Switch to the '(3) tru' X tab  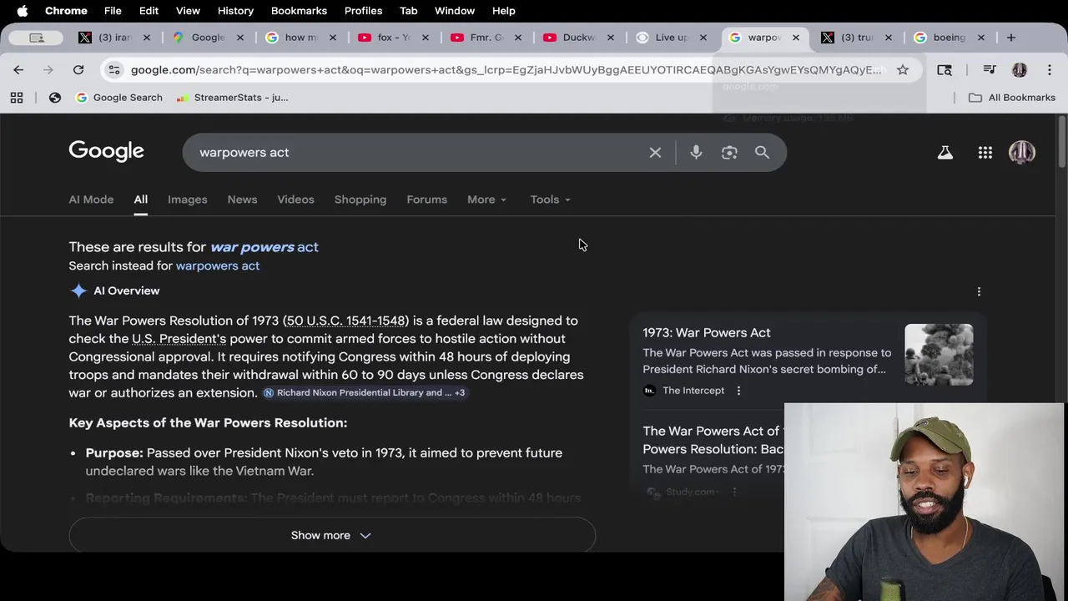pyautogui.click(x=856, y=38)
